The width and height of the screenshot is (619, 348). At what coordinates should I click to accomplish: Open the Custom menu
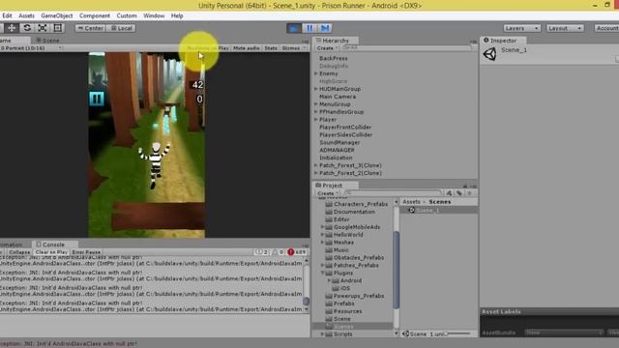click(x=127, y=15)
